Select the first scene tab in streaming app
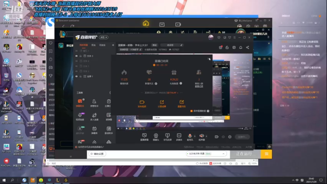This screenshot has width=327, height=184. tap(84, 45)
